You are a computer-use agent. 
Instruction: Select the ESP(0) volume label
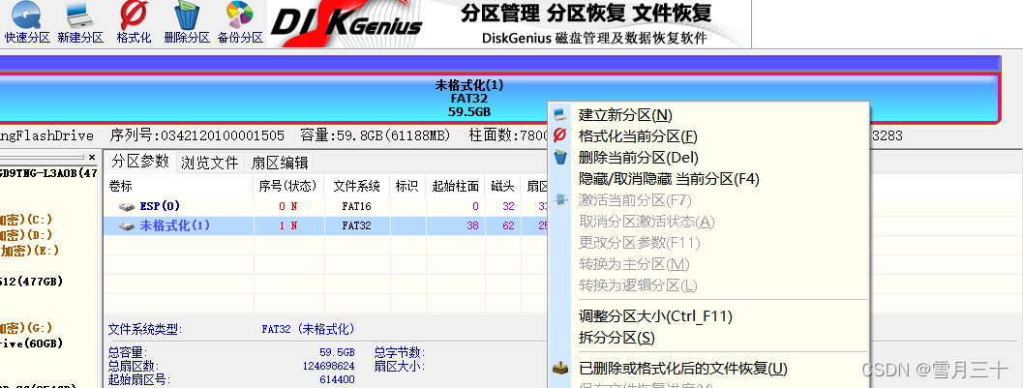click(160, 207)
